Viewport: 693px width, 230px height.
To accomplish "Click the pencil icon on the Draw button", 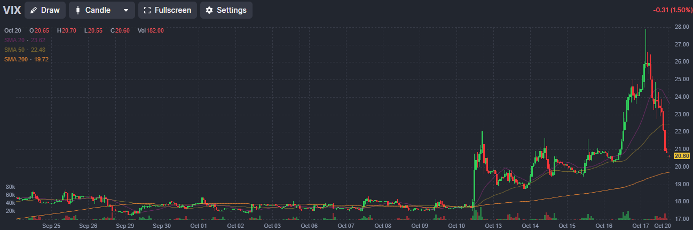I will pyautogui.click(x=34, y=10).
